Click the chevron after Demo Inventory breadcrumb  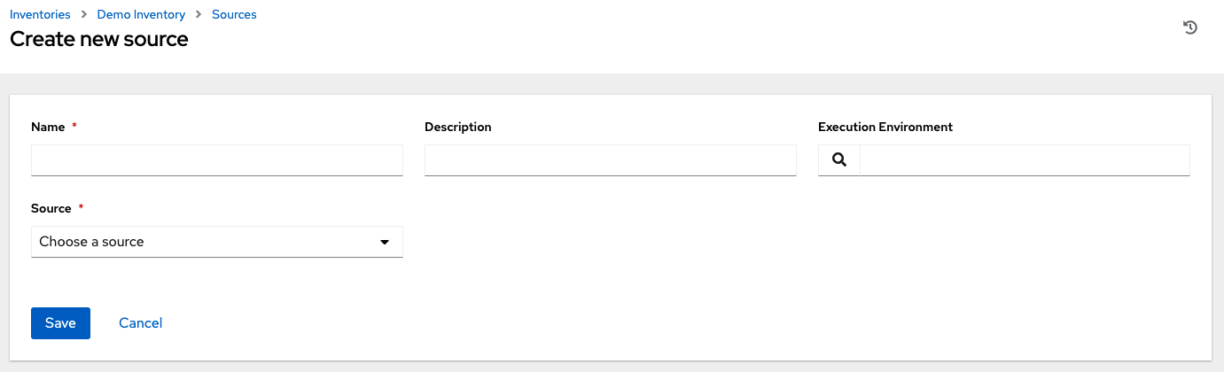199,15
